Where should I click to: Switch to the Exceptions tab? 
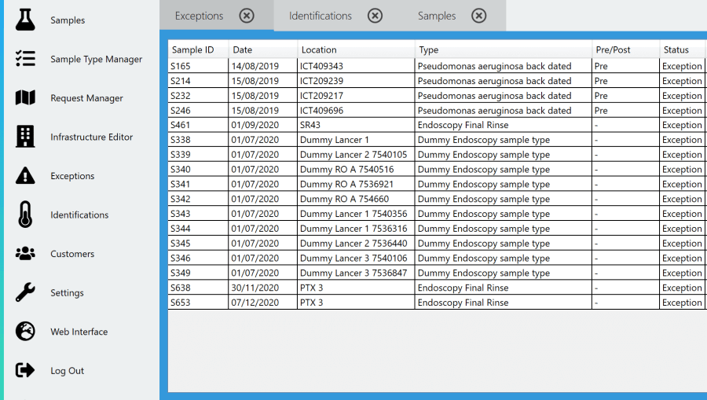pyautogui.click(x=199, y=16)
